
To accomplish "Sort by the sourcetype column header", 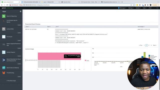I will 141,27.
